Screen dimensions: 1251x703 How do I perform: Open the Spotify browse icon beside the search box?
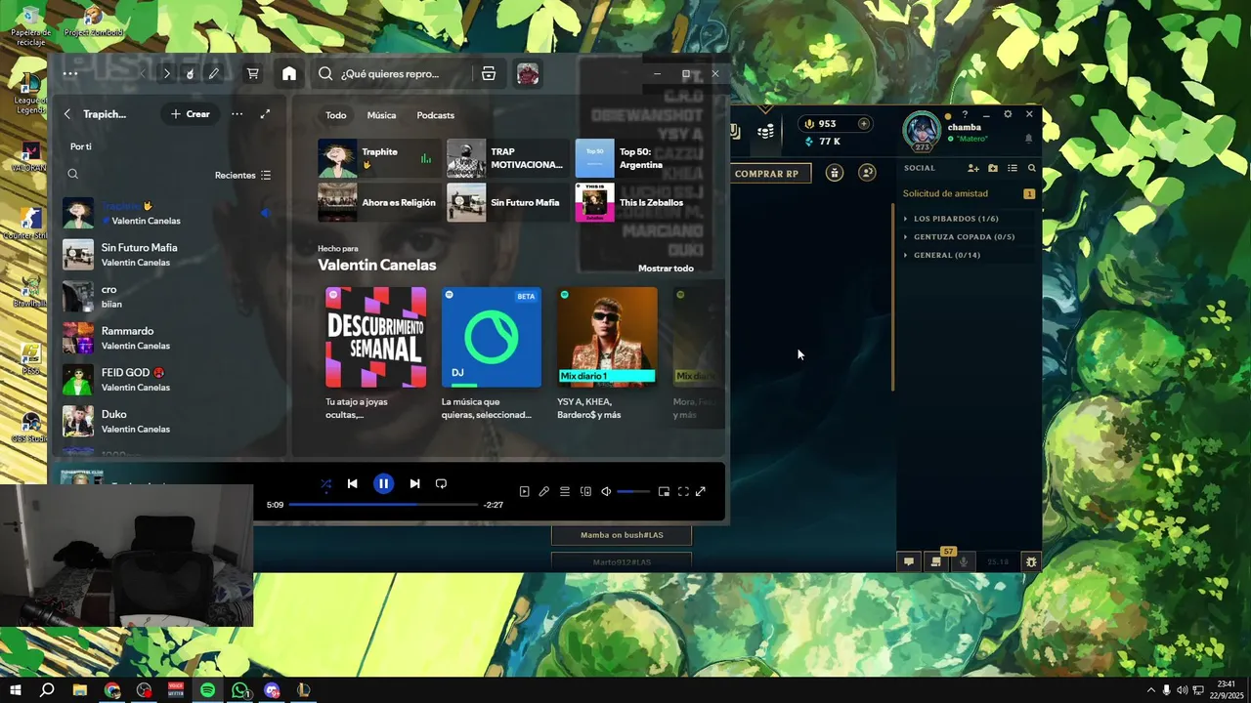(489, 73)
